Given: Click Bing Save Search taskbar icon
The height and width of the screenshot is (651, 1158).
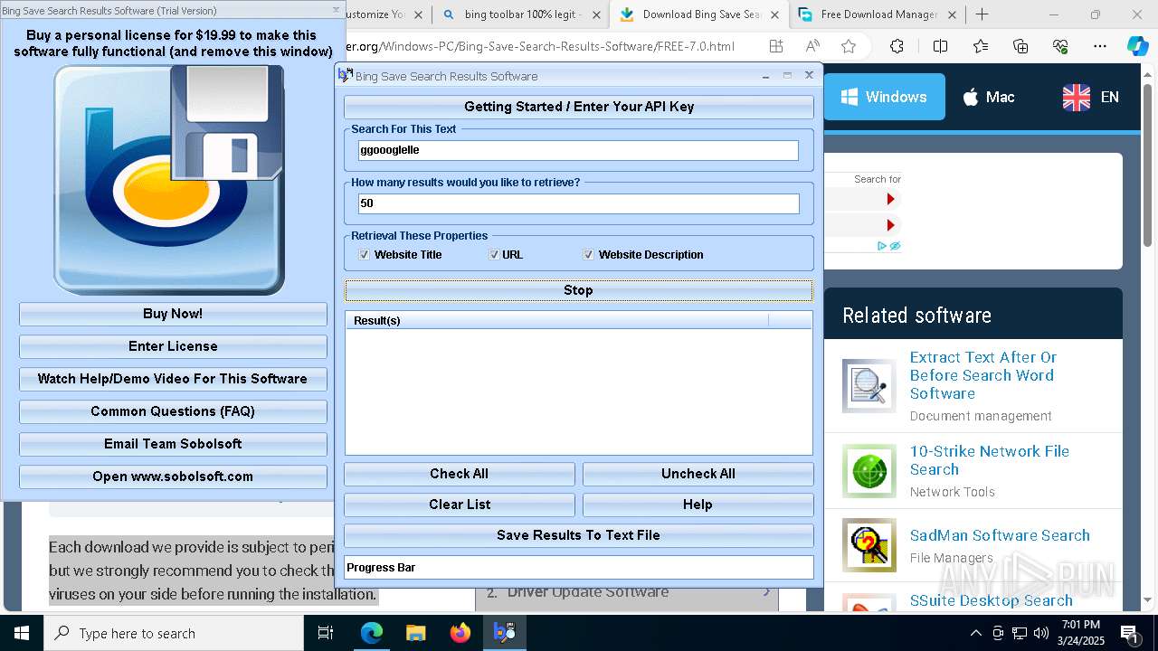Looking at the screenshot, I should pos(504,633).
